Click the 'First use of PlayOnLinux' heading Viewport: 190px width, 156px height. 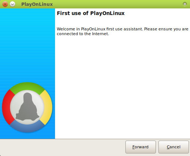[x=91, y=13]
